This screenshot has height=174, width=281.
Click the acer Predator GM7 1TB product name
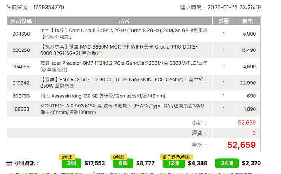[124, 67]
